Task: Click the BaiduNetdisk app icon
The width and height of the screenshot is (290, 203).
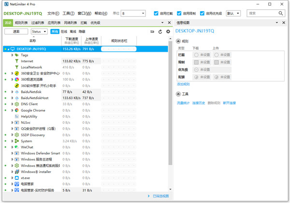Action: (17, 92)
